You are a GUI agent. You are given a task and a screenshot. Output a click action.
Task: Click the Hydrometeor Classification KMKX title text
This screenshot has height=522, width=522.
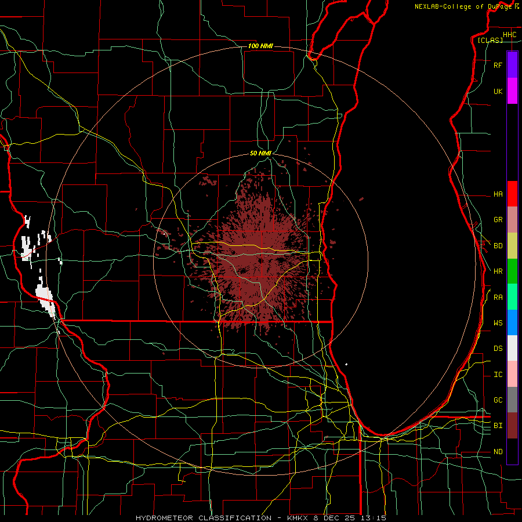click(x=261, y=518)
